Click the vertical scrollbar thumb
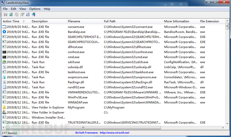The image size is (231, 137). point(227,26)
